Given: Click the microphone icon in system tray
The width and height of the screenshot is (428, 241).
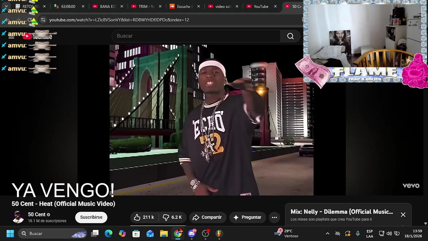Looking at the screenshot, I should click(x=358, y=233).
